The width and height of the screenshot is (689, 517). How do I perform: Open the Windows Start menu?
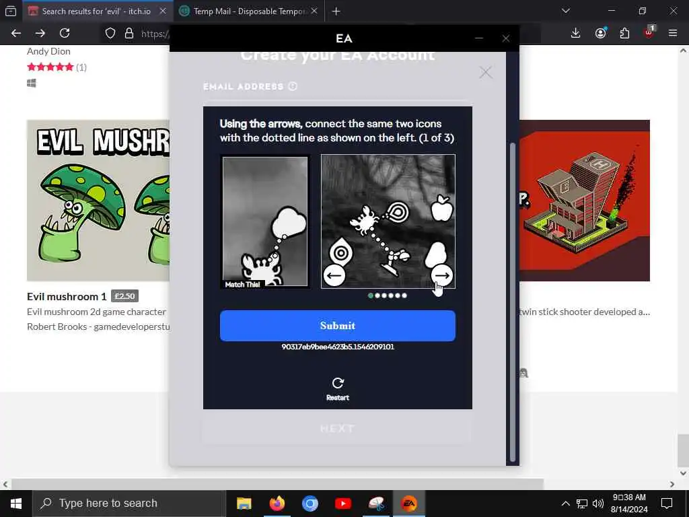(16, 504)
